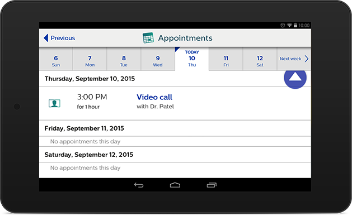Tap the Android back navigation icon
The width and height of the screenshot is (352, 216).
click(139, 185)
